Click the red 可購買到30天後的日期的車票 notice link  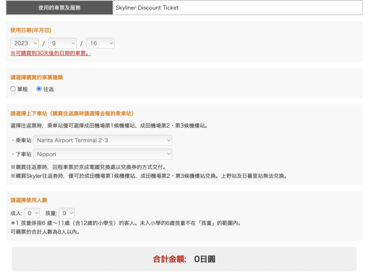coord(51,53)
